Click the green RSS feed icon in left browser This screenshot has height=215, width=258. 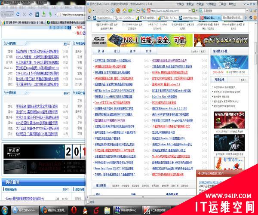click(x=50, y=14)
